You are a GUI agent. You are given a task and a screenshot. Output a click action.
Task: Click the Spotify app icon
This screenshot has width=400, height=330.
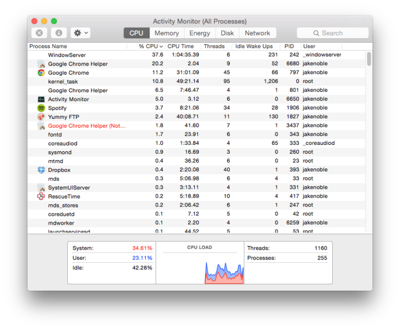41,108
